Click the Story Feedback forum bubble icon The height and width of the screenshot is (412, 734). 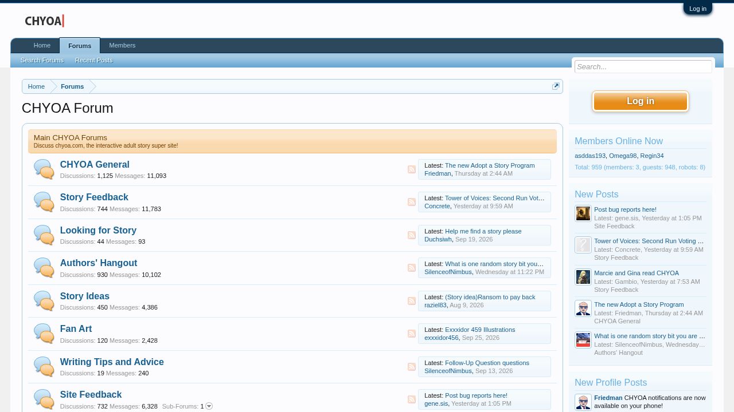[x=44, y=202]
